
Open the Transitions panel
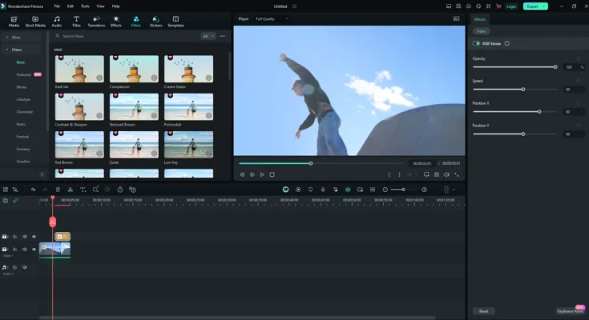pyautogui.click(x=96, y=20)
